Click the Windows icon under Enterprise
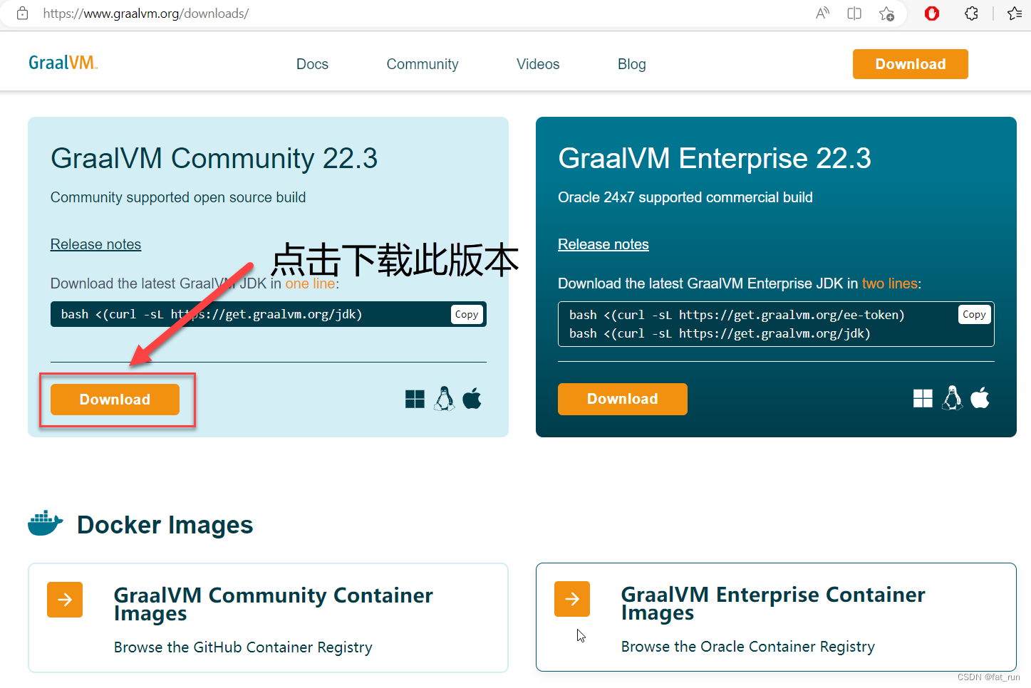 click(923, 398)
